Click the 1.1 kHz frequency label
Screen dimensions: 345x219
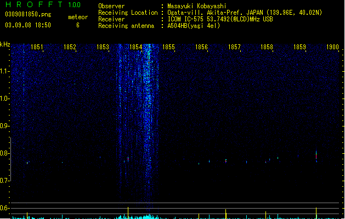point(4,71)
